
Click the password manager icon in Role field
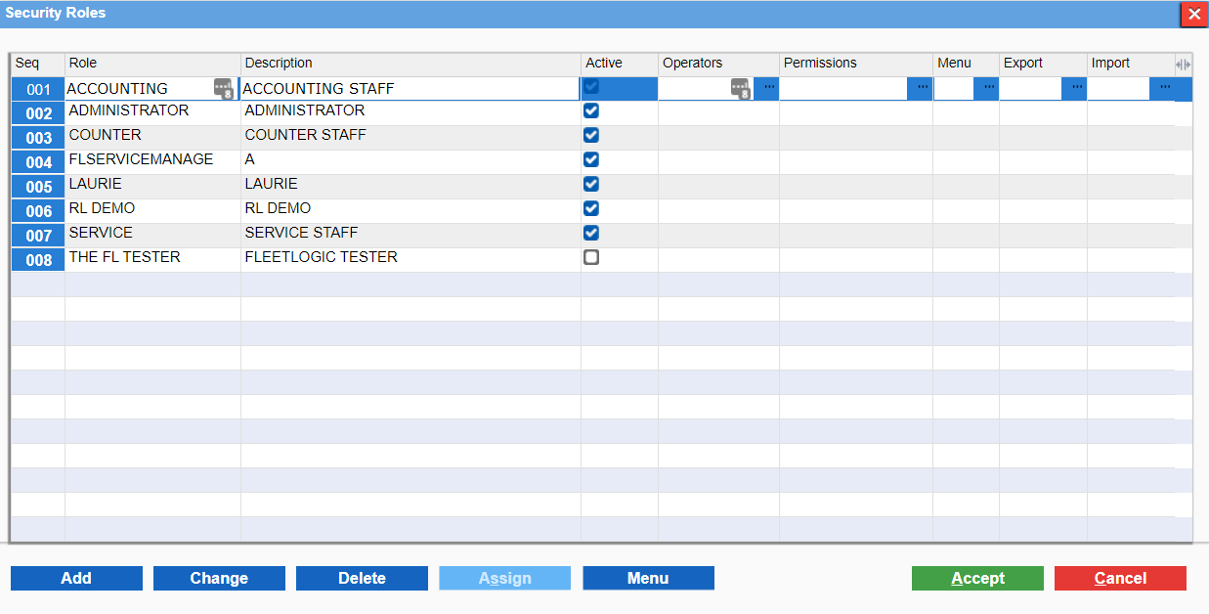click(x=224, y=89)
